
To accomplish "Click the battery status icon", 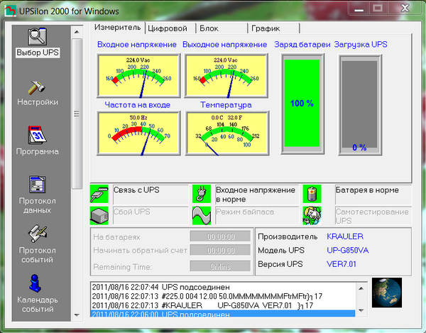I will tap(312, 194).
